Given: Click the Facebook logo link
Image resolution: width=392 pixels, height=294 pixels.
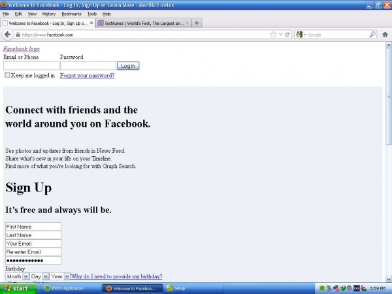Looking at the screenshot, I should click(22, 49).
